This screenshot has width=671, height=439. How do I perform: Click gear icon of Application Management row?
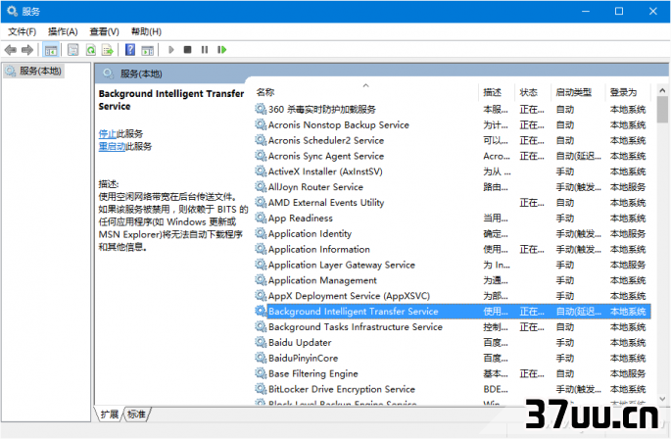261,280
